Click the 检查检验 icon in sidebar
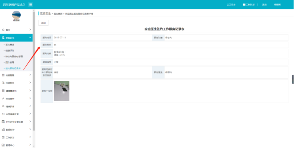The width and height of the screenshot is (294, 148). pos(3,83)
